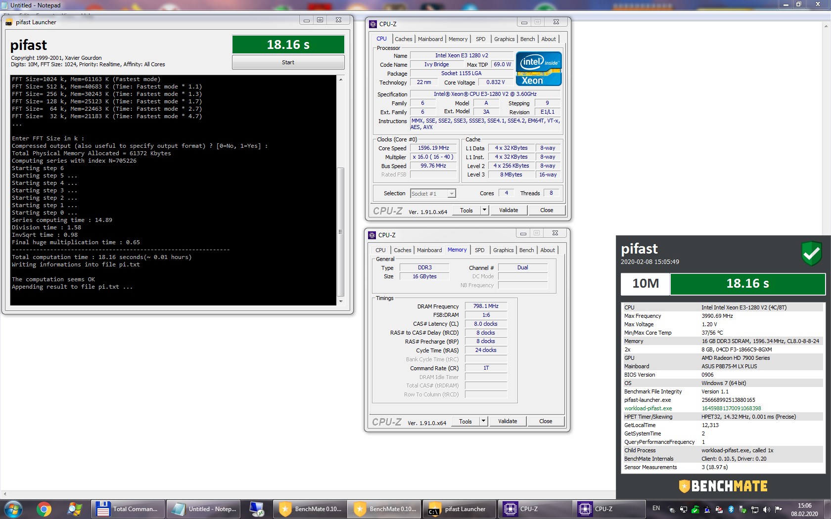Image resolution: width=831 pixels, height=519 pixels.
Task: Click the Bluetooth tray icon
Action: pyautogui.click(x=731, y=509)
